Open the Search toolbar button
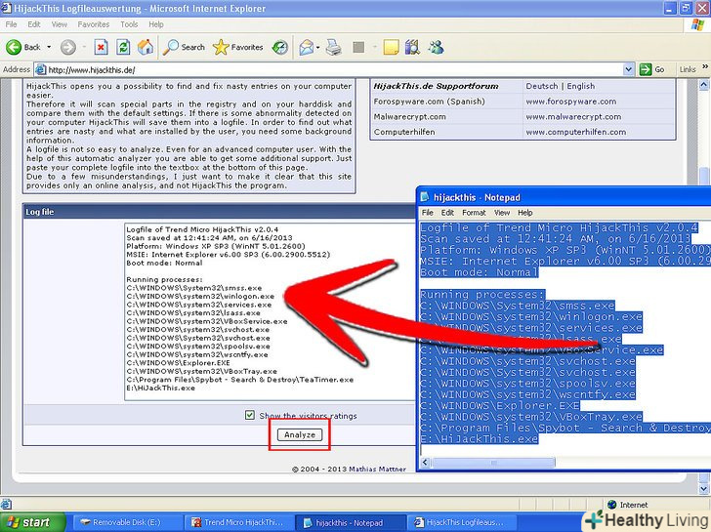Screen dimensions: 711x532 (184, 47)
